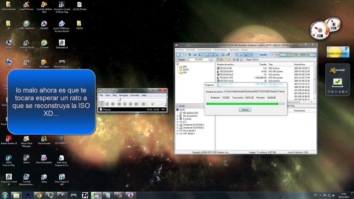354x199 pixels.
Task: Click Play button in media player
Action: (101, 104)
